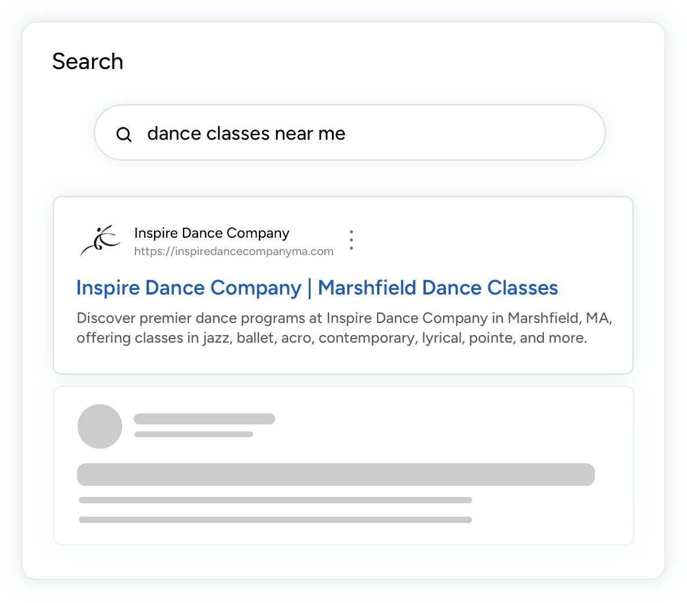Click the Inspire Dance Company dancer logo
The image size is (687, 603).
point(100,241)
